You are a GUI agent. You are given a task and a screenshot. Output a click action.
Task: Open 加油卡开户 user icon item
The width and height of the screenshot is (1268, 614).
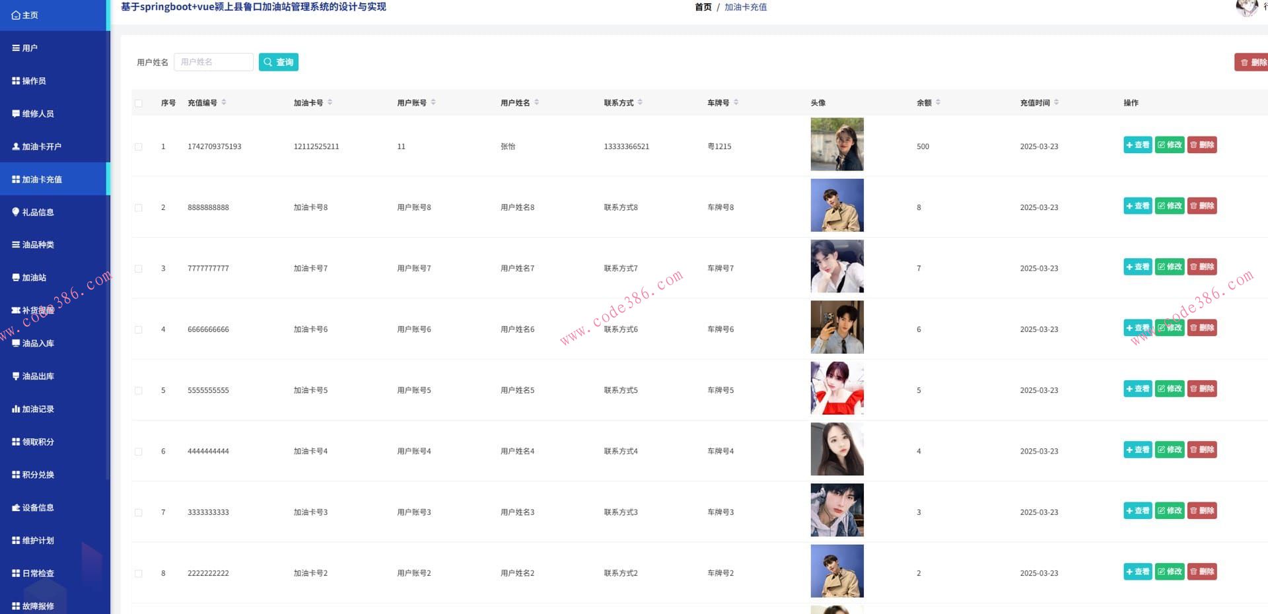pos(16,147)
